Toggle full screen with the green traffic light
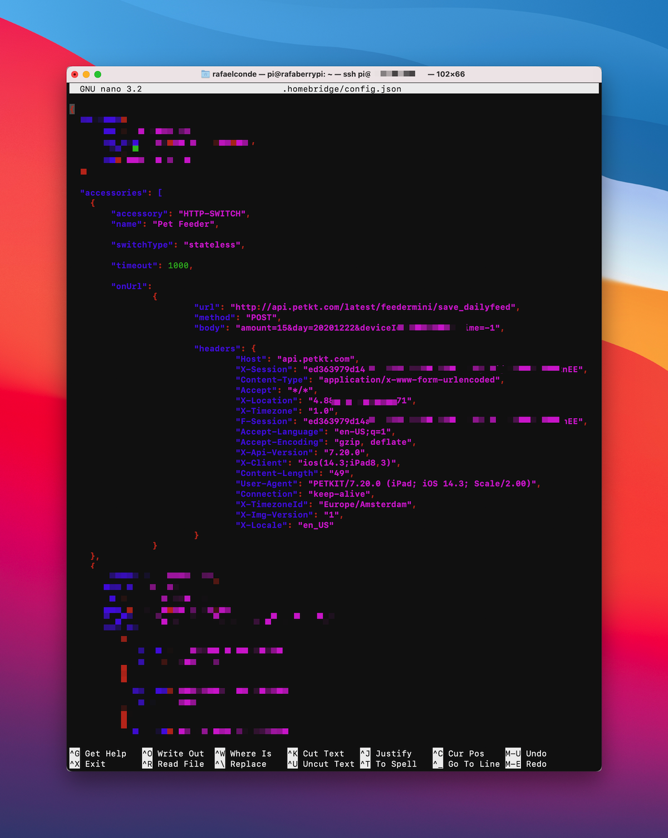Viewport: 668px width, 838px height. click(98, 73)
